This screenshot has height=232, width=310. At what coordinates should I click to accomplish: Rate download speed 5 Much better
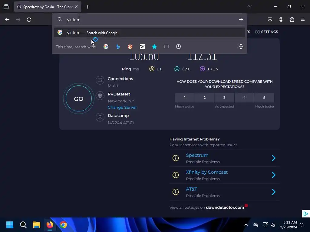pos(264,98)
